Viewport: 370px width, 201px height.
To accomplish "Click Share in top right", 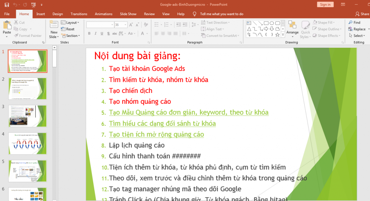I will [x=362, y=14].
